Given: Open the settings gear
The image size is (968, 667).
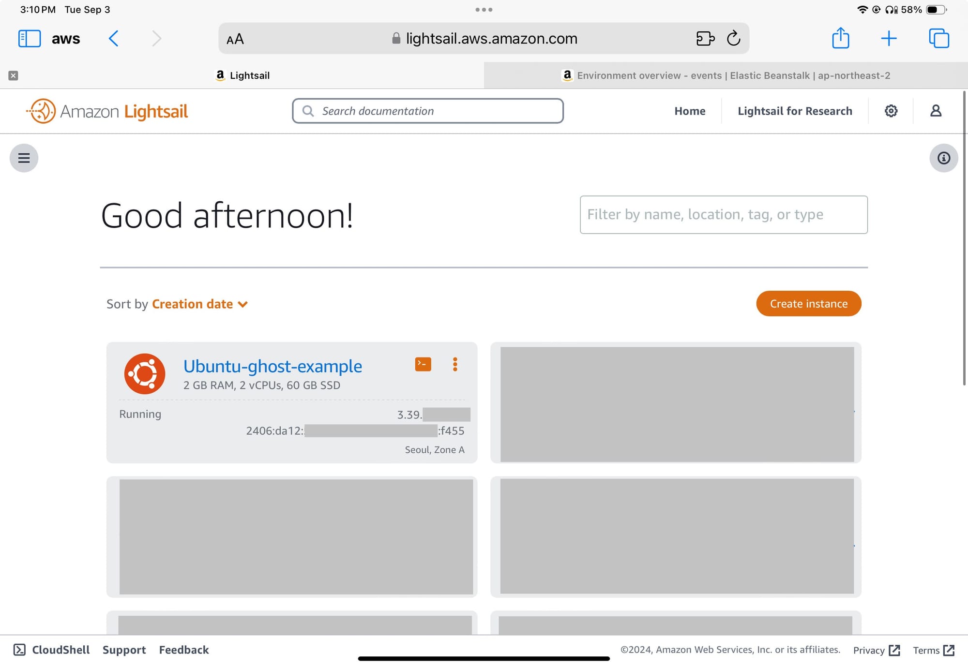Looking at the screenshot, I should pyautogui.click(x=891, y=111).
